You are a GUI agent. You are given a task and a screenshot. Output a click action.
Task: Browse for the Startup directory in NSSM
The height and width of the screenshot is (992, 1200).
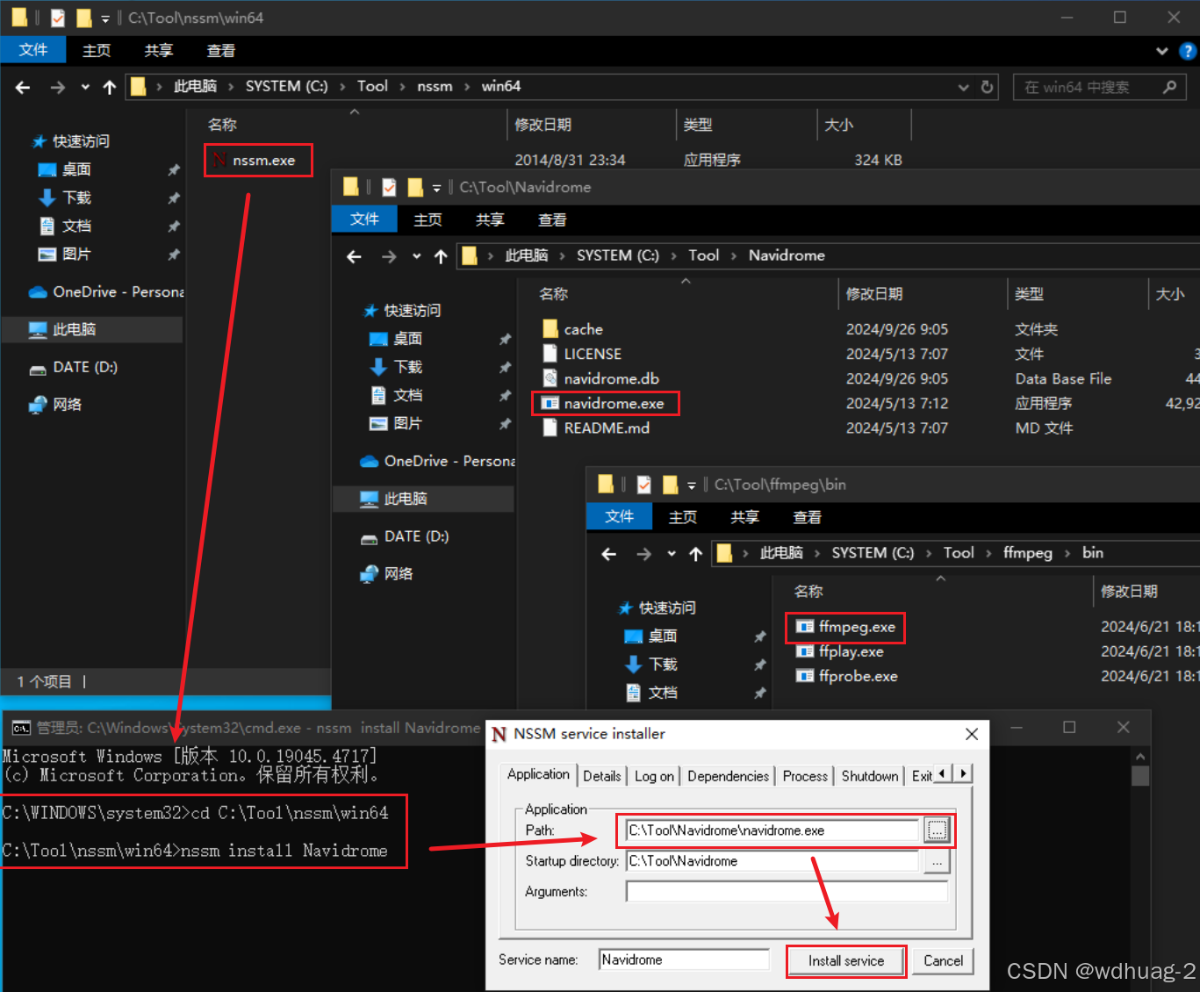(x=937, y=862)
